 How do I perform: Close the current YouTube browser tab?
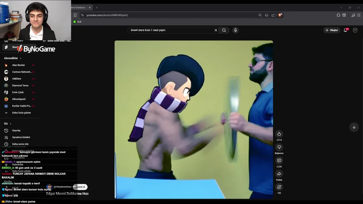[x=90, y=7]
